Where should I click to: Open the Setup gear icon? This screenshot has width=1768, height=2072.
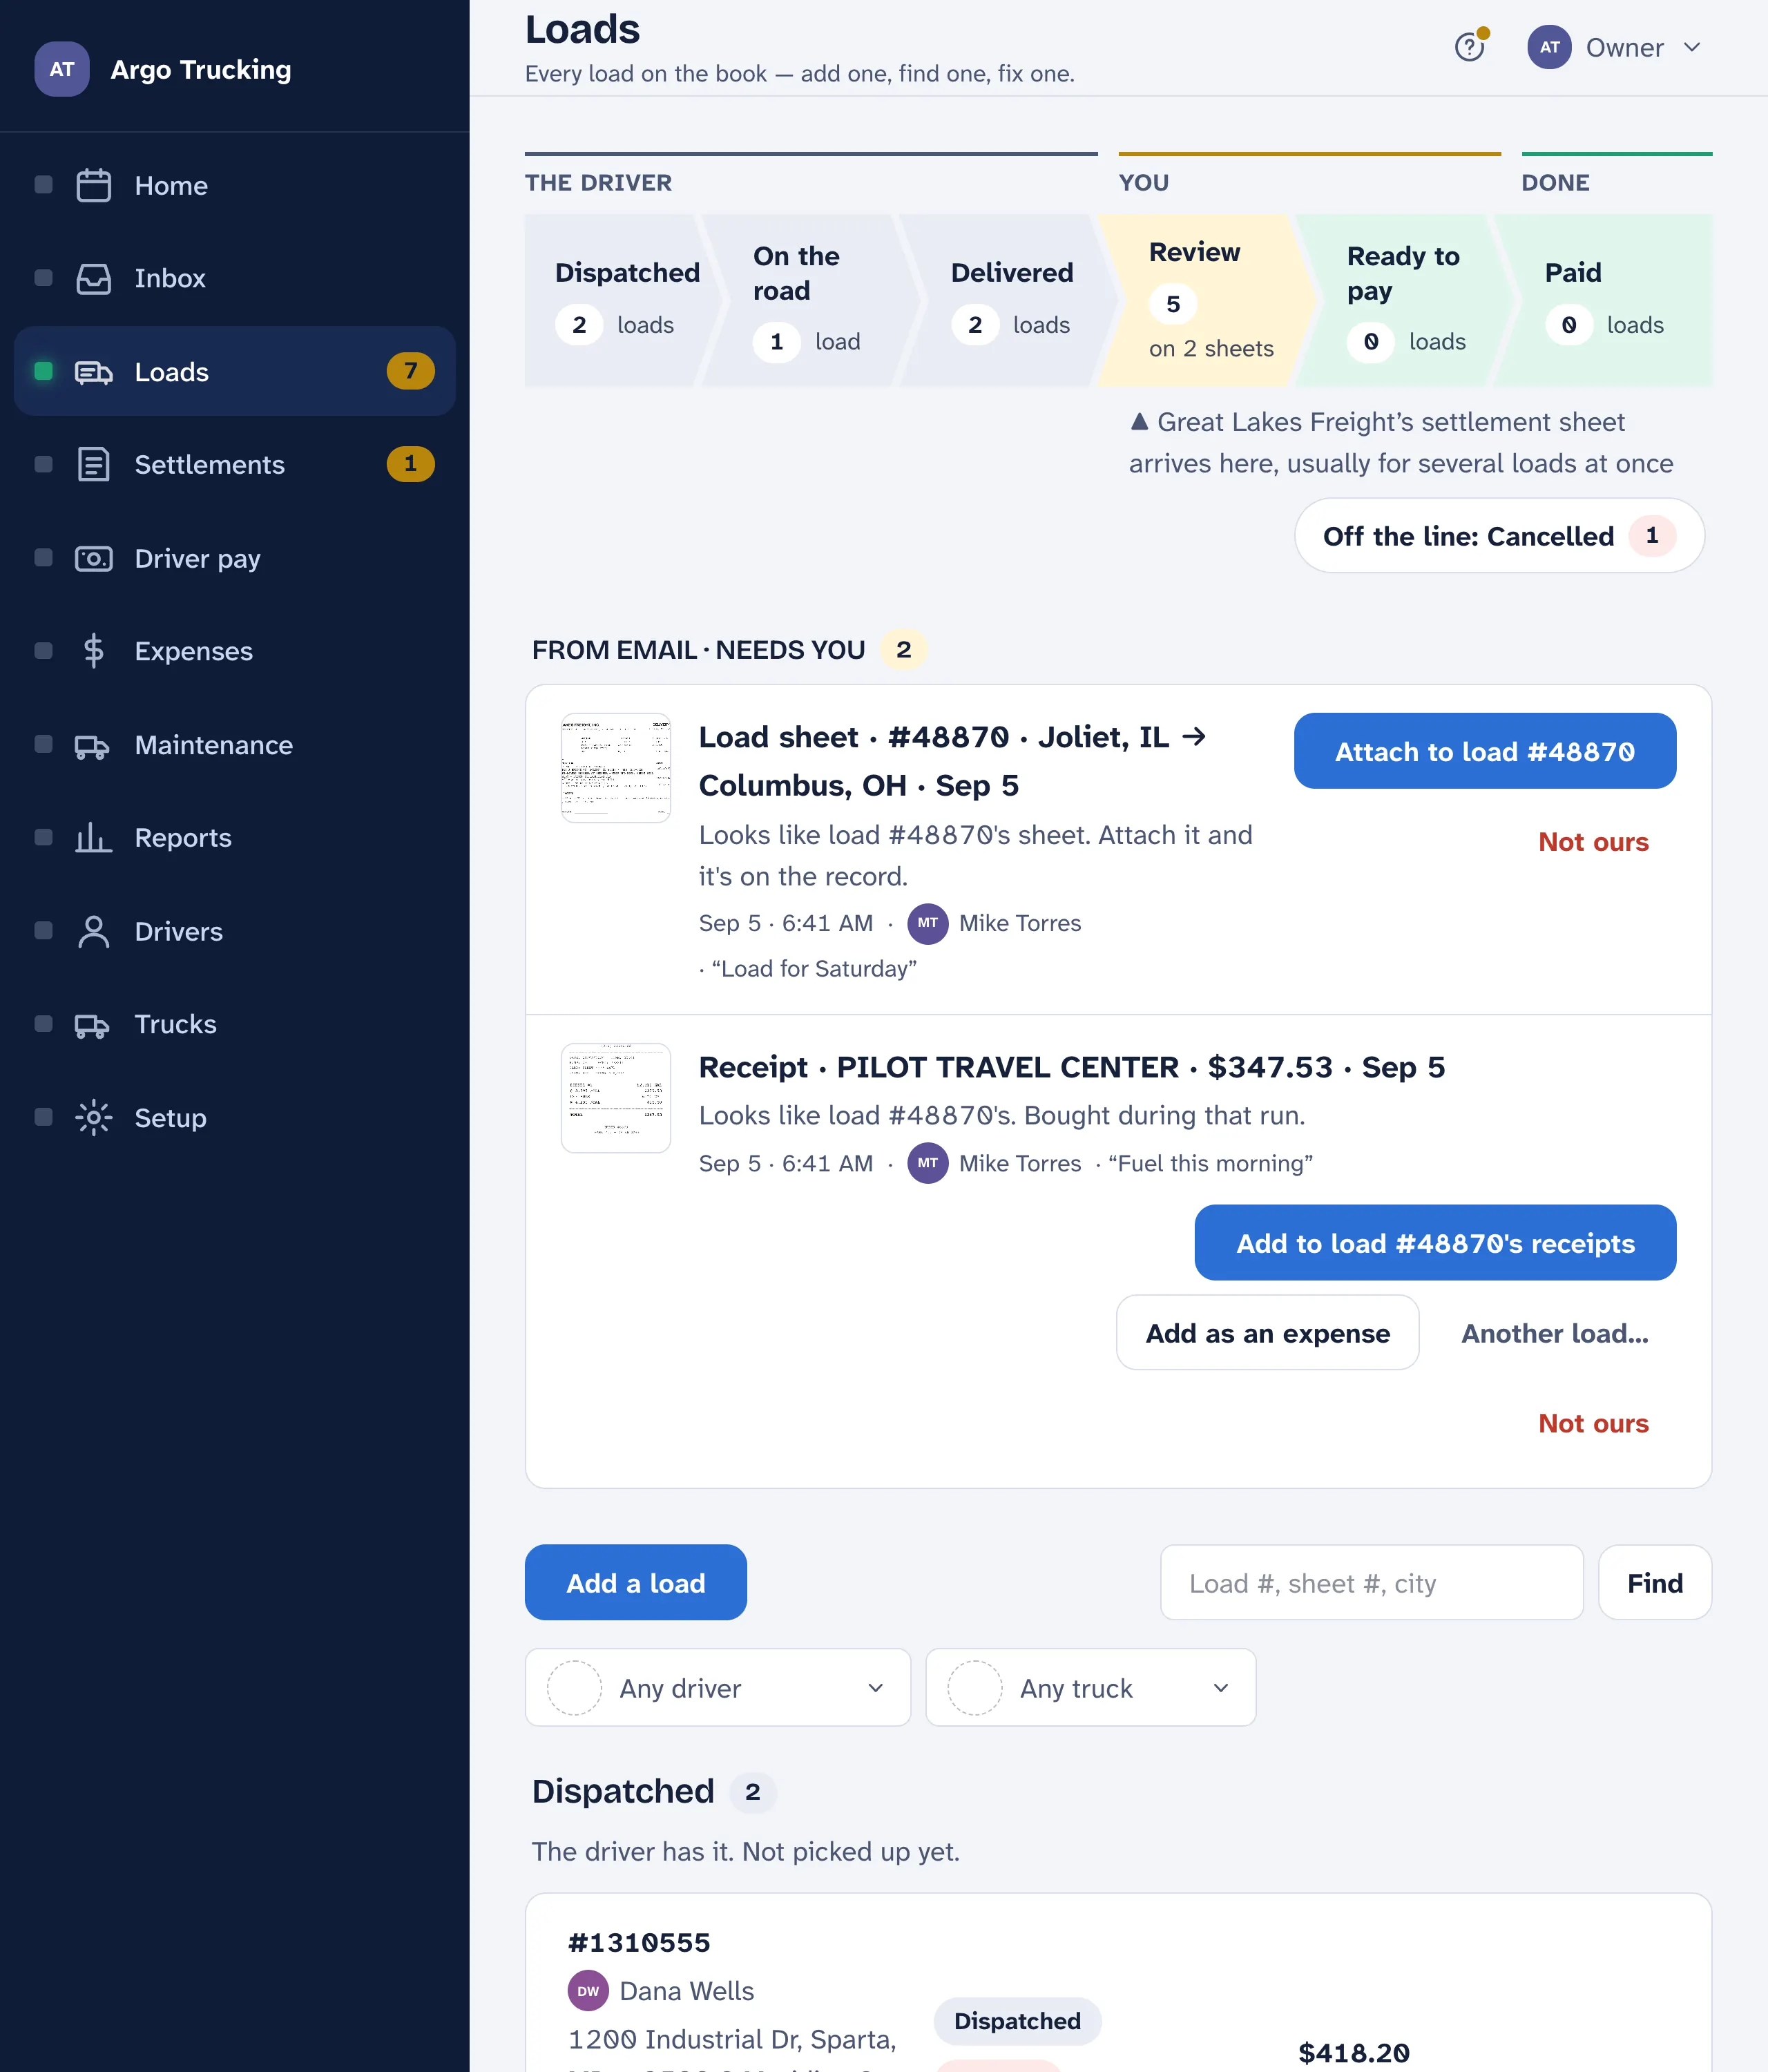click(94, 1117)
